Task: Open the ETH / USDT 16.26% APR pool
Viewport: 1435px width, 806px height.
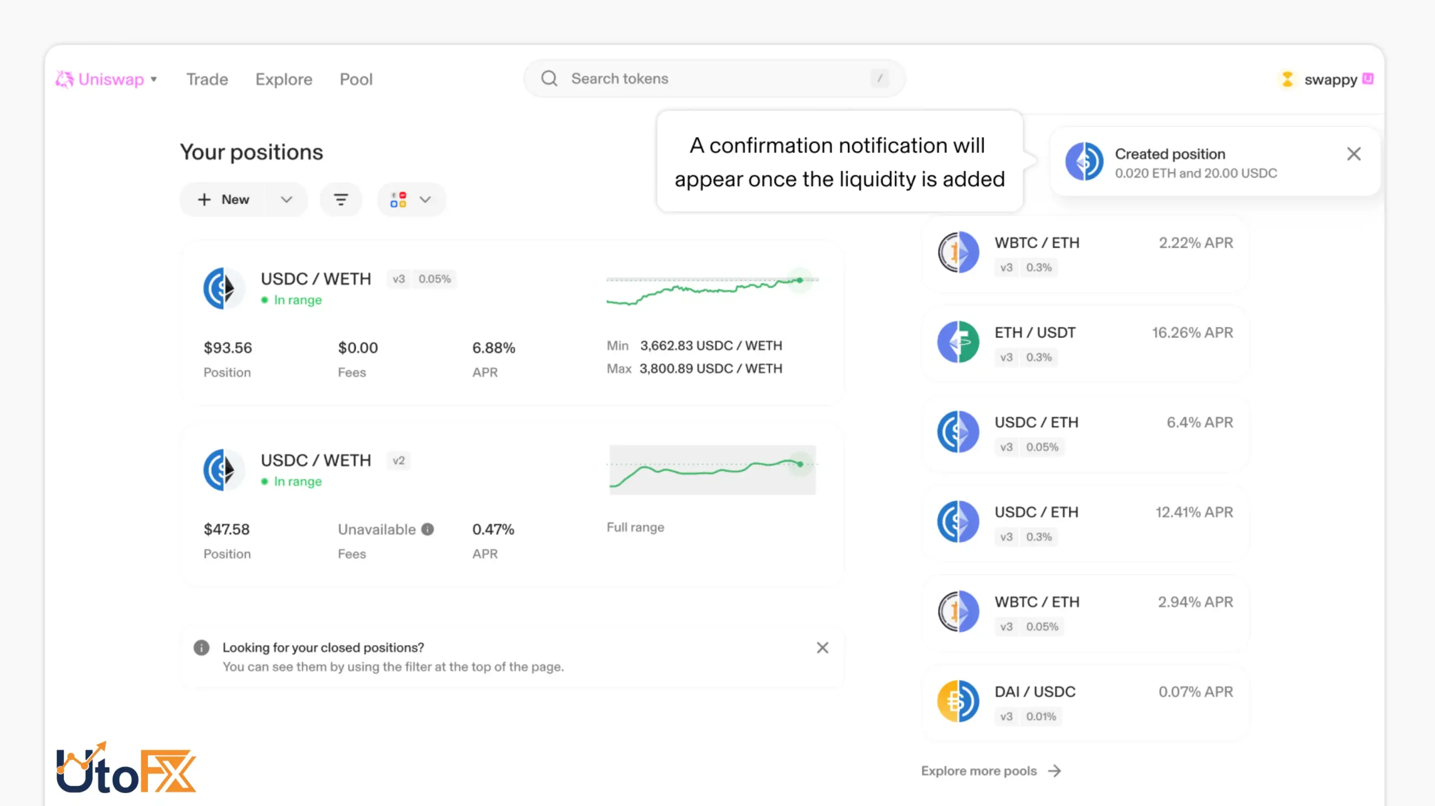Action: click(1085, 343)
